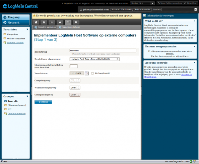This screenshot has height=164, width=199.
Task: Click the johan@datatestlab.com account label
Action: (x=95, y=10)
